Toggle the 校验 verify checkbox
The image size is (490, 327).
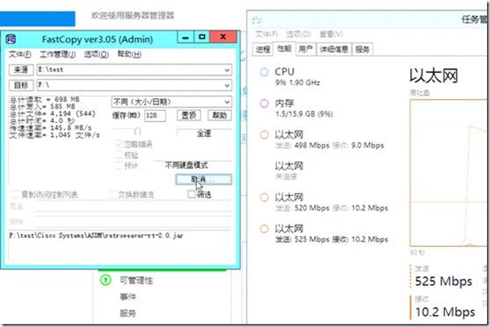(119, 155)
